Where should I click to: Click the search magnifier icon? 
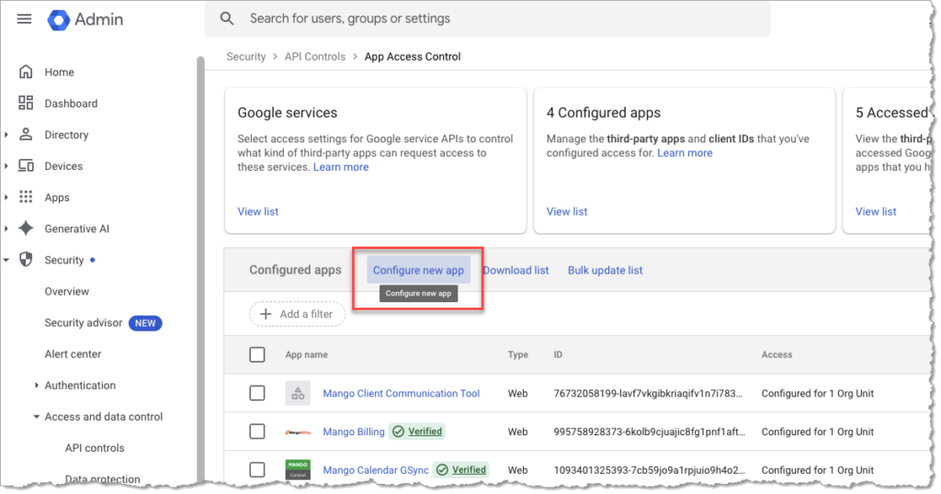point(227,18)
